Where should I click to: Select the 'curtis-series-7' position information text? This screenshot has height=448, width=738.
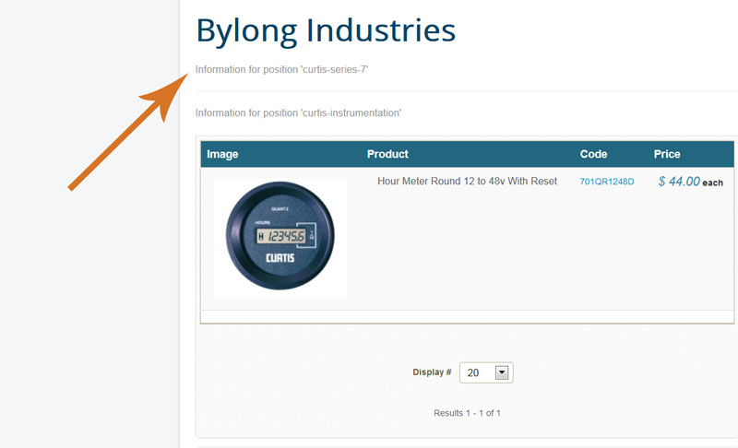(281, 69)
